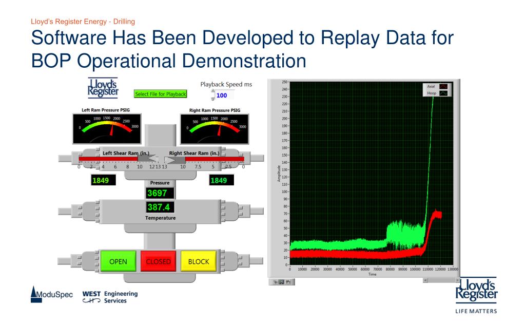Click the Playback Speed ms label
525x325 pixels.
point(226,84)
